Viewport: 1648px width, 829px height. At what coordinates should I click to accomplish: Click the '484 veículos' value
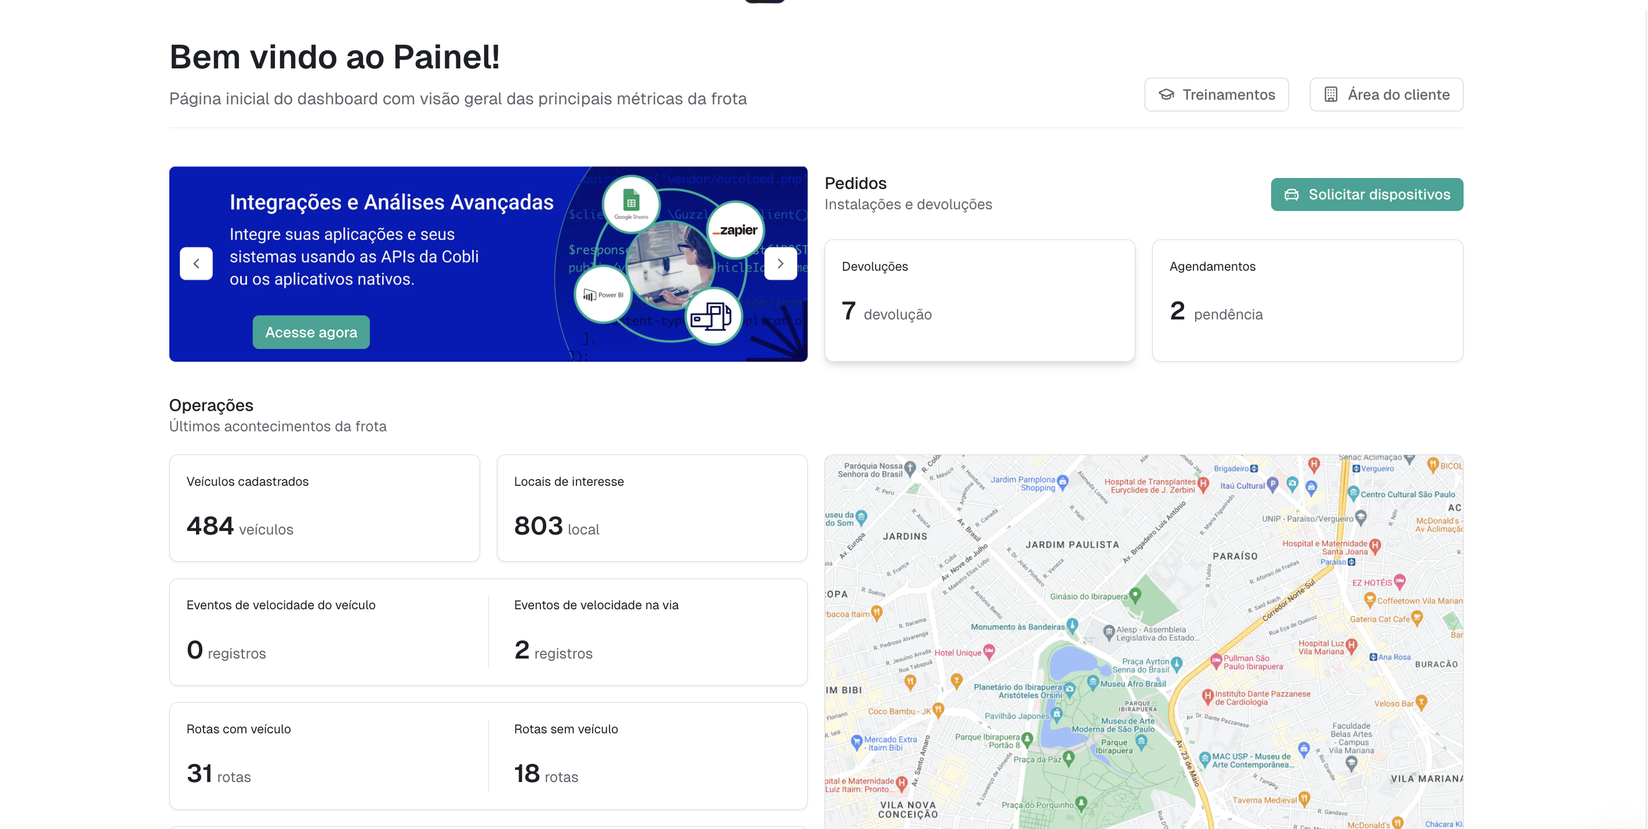click(x=240, y=526)
